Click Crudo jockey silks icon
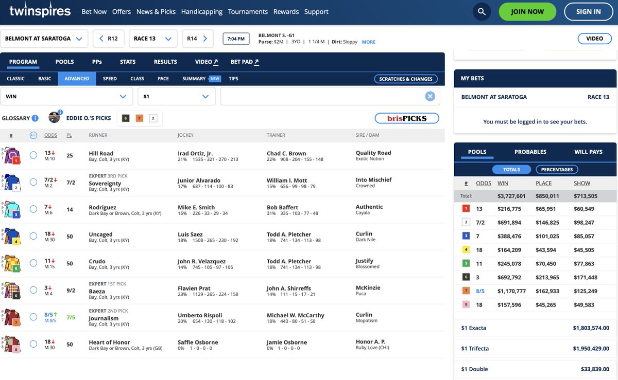Screen dimensions: 618x380 pyautogui.click(x=11, y=264)
